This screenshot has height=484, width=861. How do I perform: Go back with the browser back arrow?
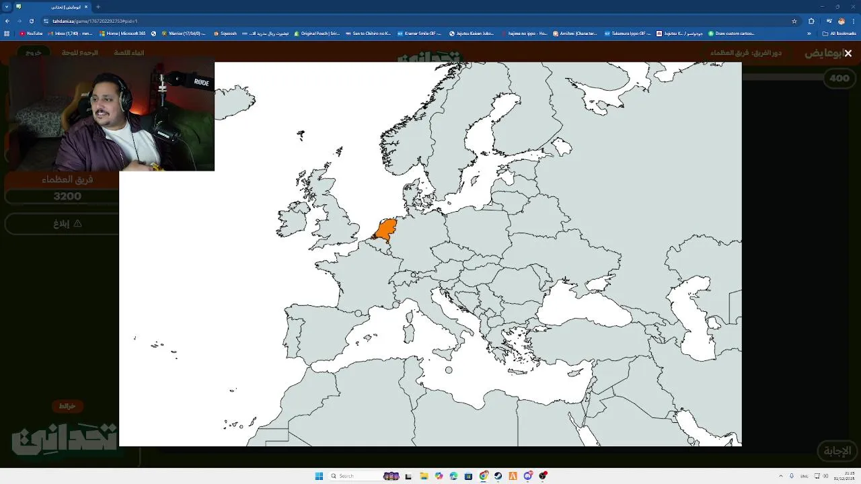[7, 21]
